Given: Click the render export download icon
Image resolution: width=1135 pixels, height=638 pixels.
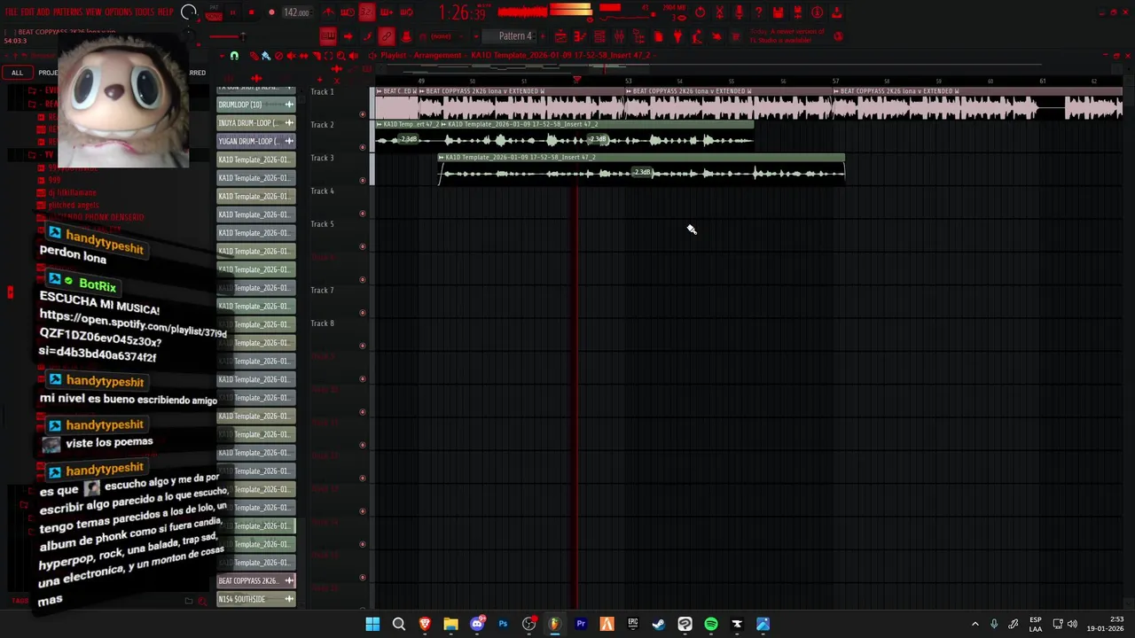Looking at the screenshot, I should (x=837, y=12).
